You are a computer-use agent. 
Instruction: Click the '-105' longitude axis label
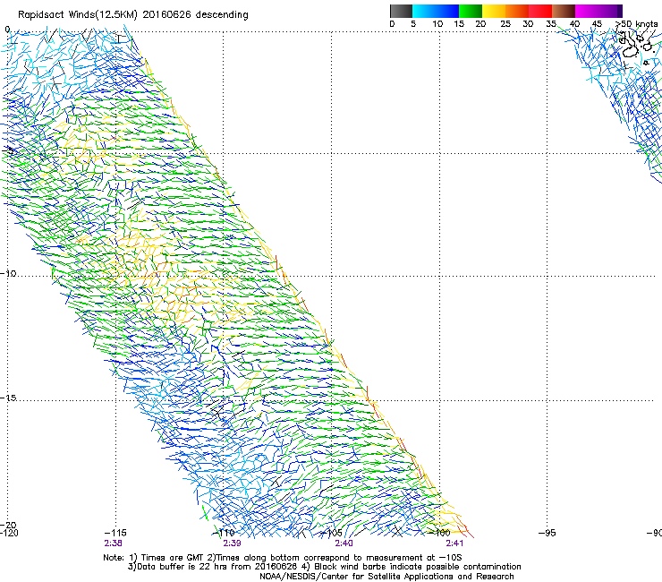click(x=331, y=533)
